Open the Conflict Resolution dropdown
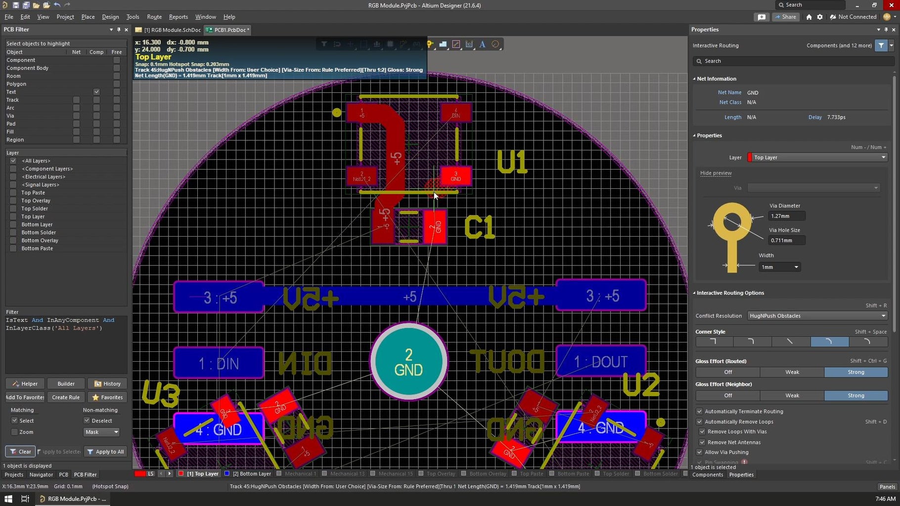900x506 pixels. (x=816, y=316)
